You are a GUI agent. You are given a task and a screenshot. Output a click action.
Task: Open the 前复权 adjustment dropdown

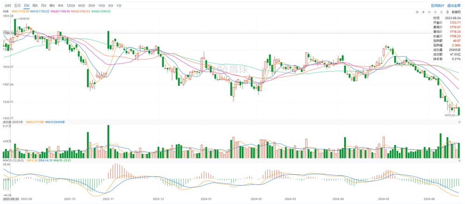click(456, 11)
